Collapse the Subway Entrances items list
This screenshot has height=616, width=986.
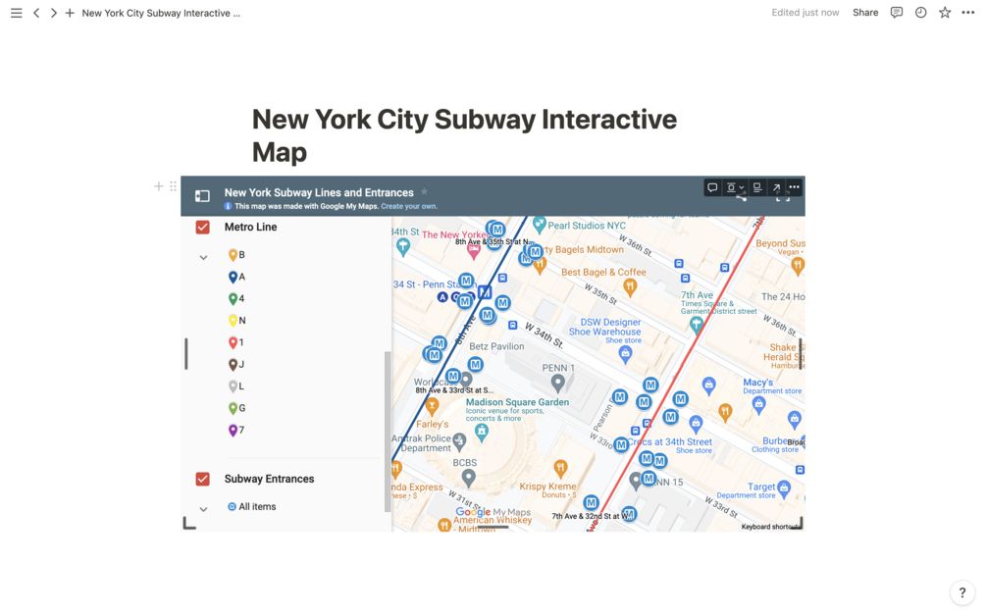pyautogui.click(x=203, y=509)
